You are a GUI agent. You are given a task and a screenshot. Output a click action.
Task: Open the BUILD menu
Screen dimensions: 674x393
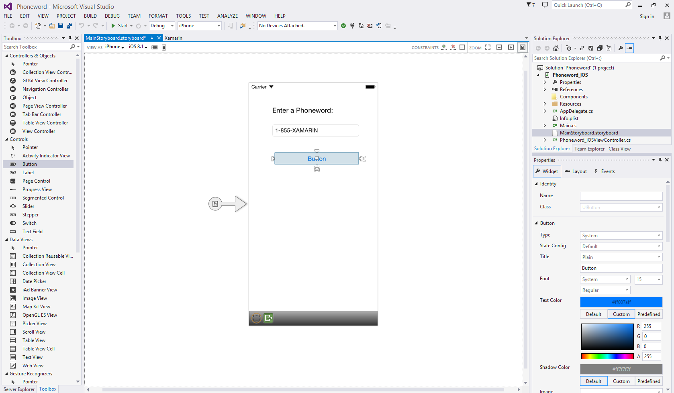(90, 16)
